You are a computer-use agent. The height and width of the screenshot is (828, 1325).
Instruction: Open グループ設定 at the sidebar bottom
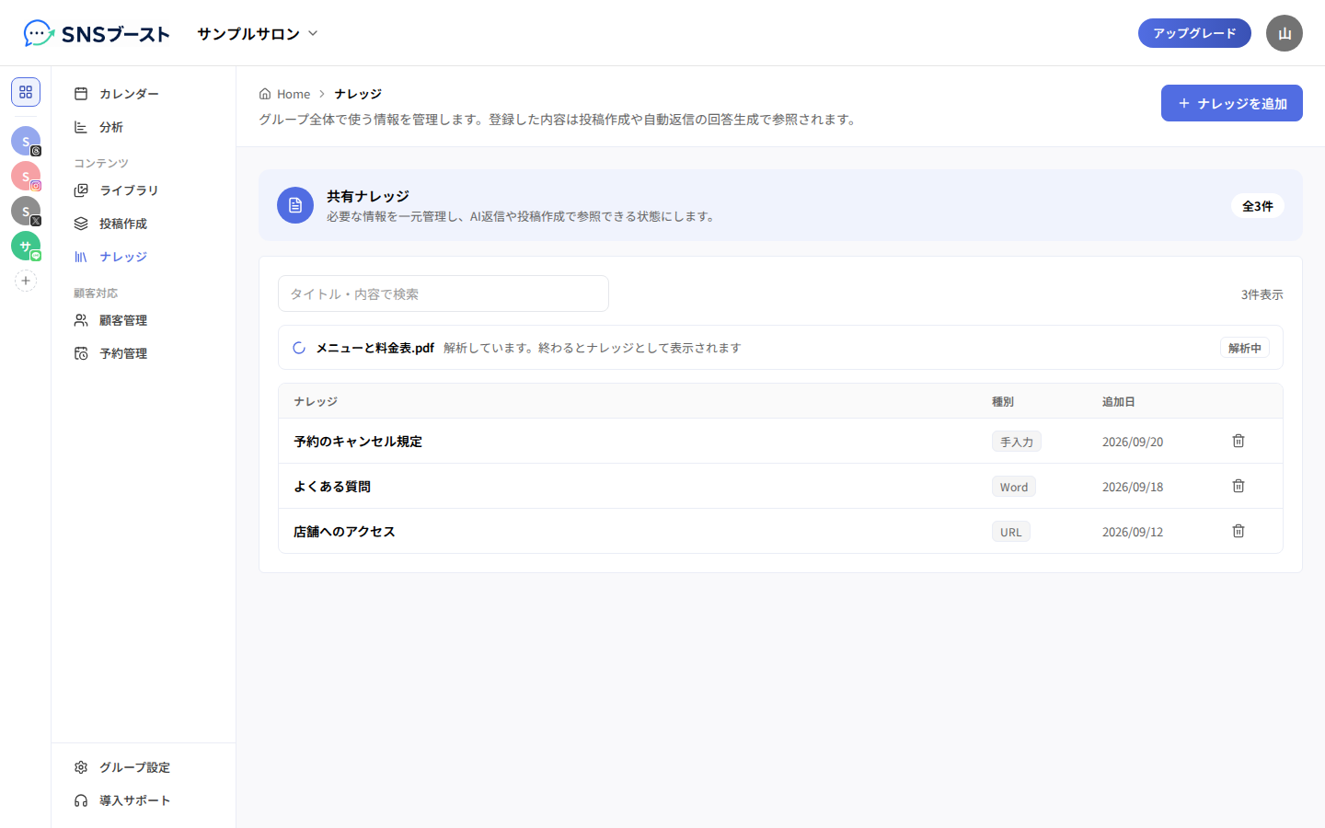tap(144, 767)
